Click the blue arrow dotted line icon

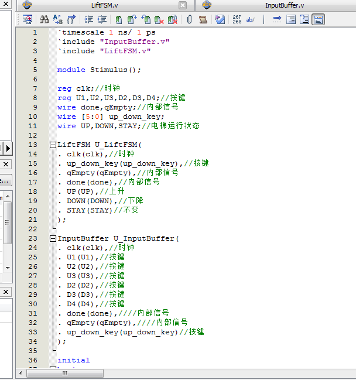277,19
